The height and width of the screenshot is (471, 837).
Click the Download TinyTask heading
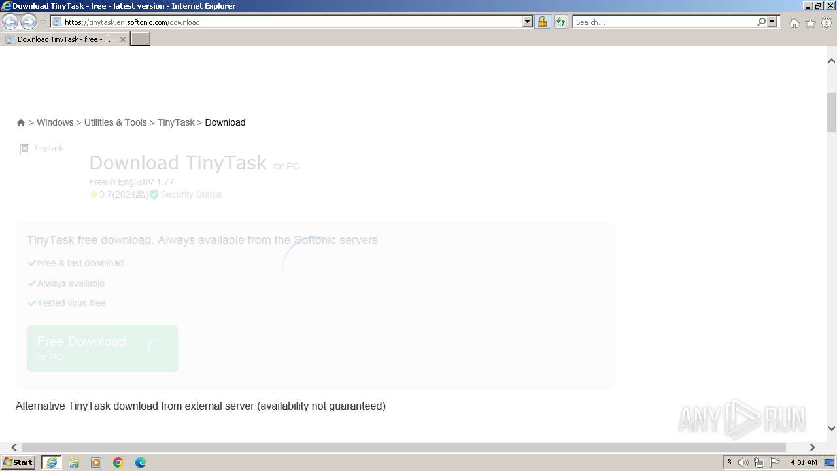[x=178, y=162]
